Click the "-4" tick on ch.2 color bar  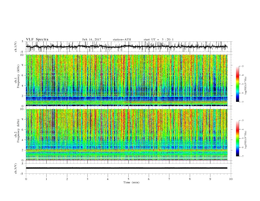click(x=242, y=129)
